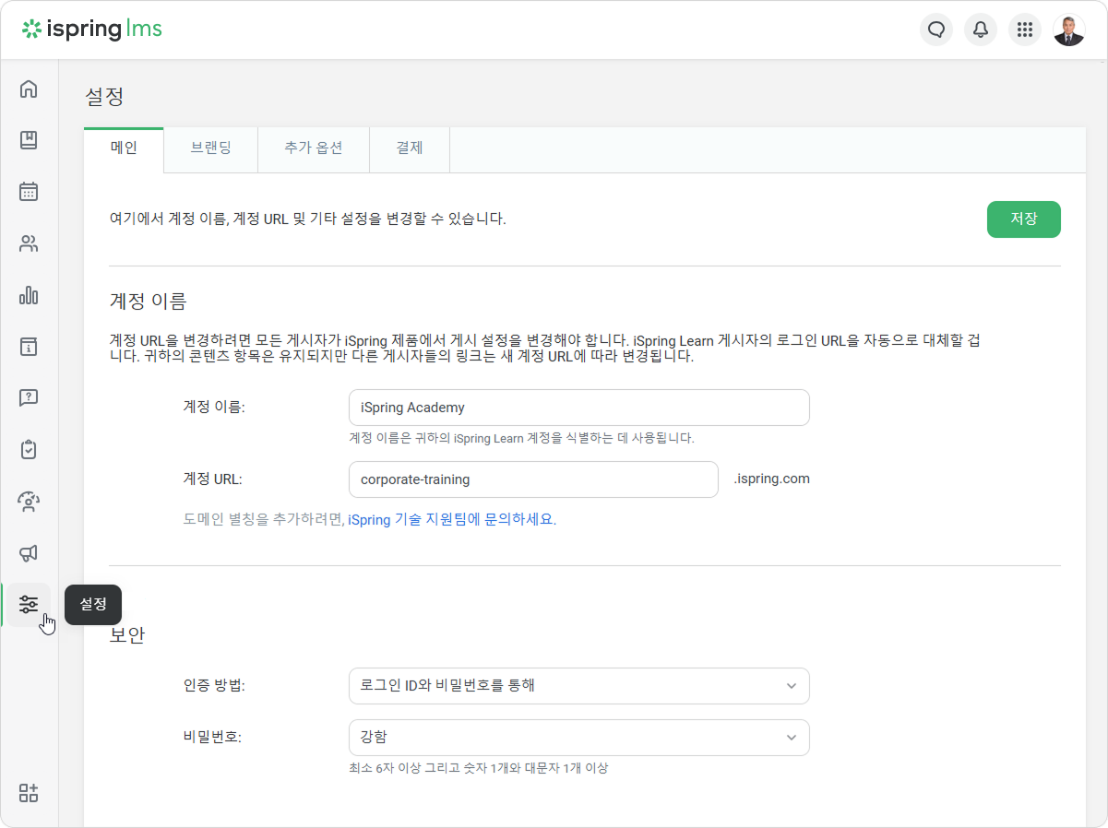Open the users icon in sidebar

pos(29,243)
